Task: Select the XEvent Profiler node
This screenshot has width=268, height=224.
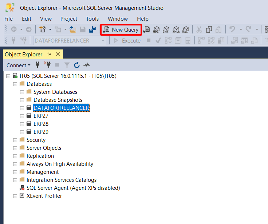Action: (x=44, y=196)
